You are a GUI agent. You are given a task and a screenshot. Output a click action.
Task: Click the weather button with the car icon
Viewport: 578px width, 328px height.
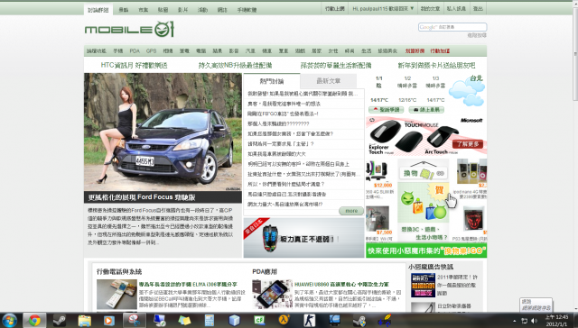click(x=426, y=110)
